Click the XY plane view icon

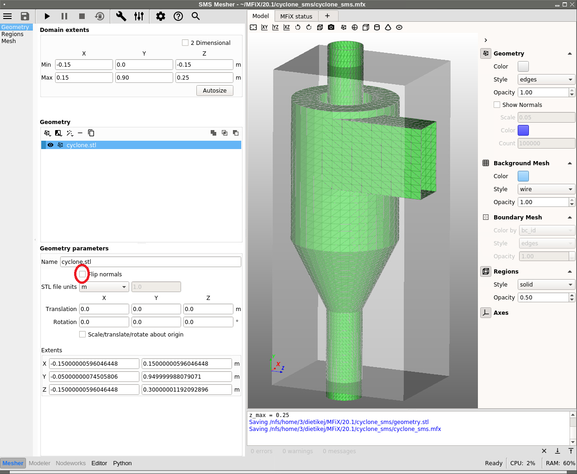pyautogui.click(x=264, y=27)
